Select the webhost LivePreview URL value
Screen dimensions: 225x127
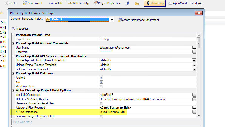pyautogui.click(x=132, y=99)
